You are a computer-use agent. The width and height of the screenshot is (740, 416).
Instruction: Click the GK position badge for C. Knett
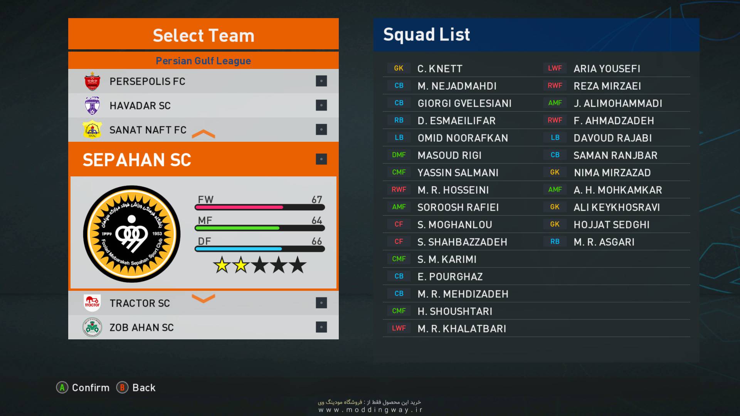399,68
